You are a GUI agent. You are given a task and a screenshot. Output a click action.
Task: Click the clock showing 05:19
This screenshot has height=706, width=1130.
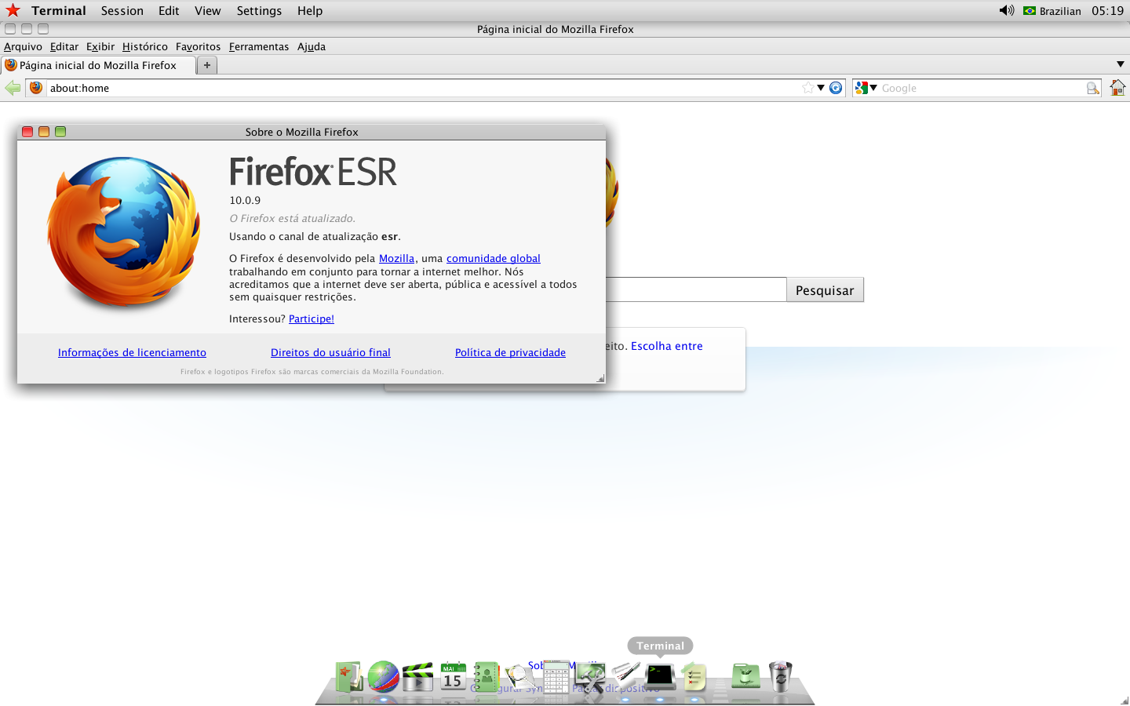tap(1107, 11)
